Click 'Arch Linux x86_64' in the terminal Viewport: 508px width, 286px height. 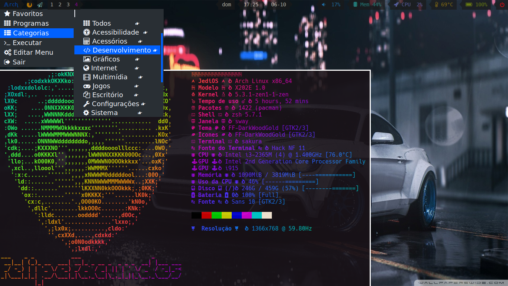point(263,81)
